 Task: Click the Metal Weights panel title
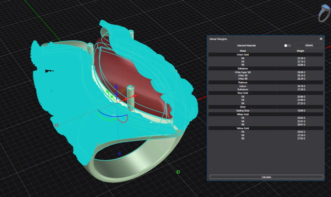218,39
